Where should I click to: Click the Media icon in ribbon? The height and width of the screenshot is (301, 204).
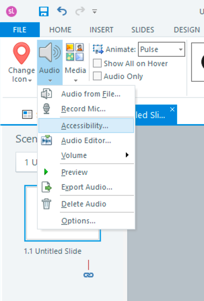pos(75,52)
